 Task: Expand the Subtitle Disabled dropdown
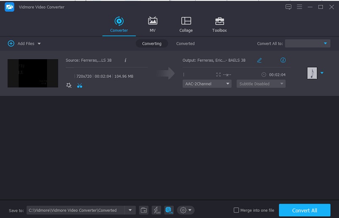(261, 84)
